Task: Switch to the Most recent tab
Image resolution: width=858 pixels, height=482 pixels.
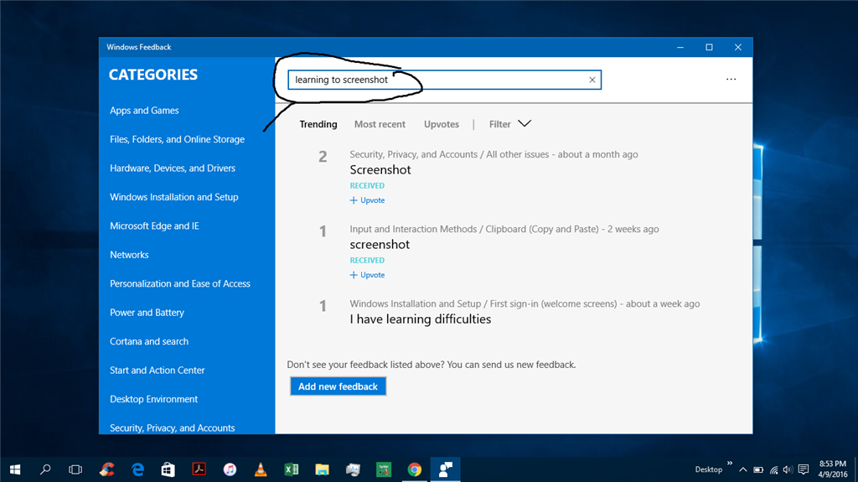Action: click(380, 124)
